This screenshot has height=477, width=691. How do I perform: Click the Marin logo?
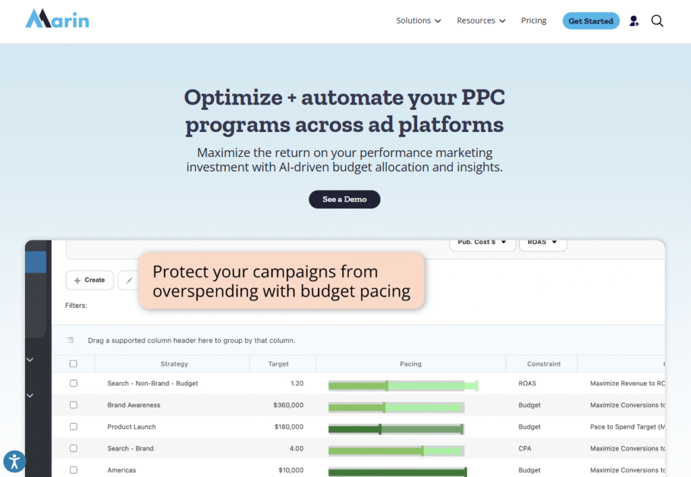tap(57, 19)
